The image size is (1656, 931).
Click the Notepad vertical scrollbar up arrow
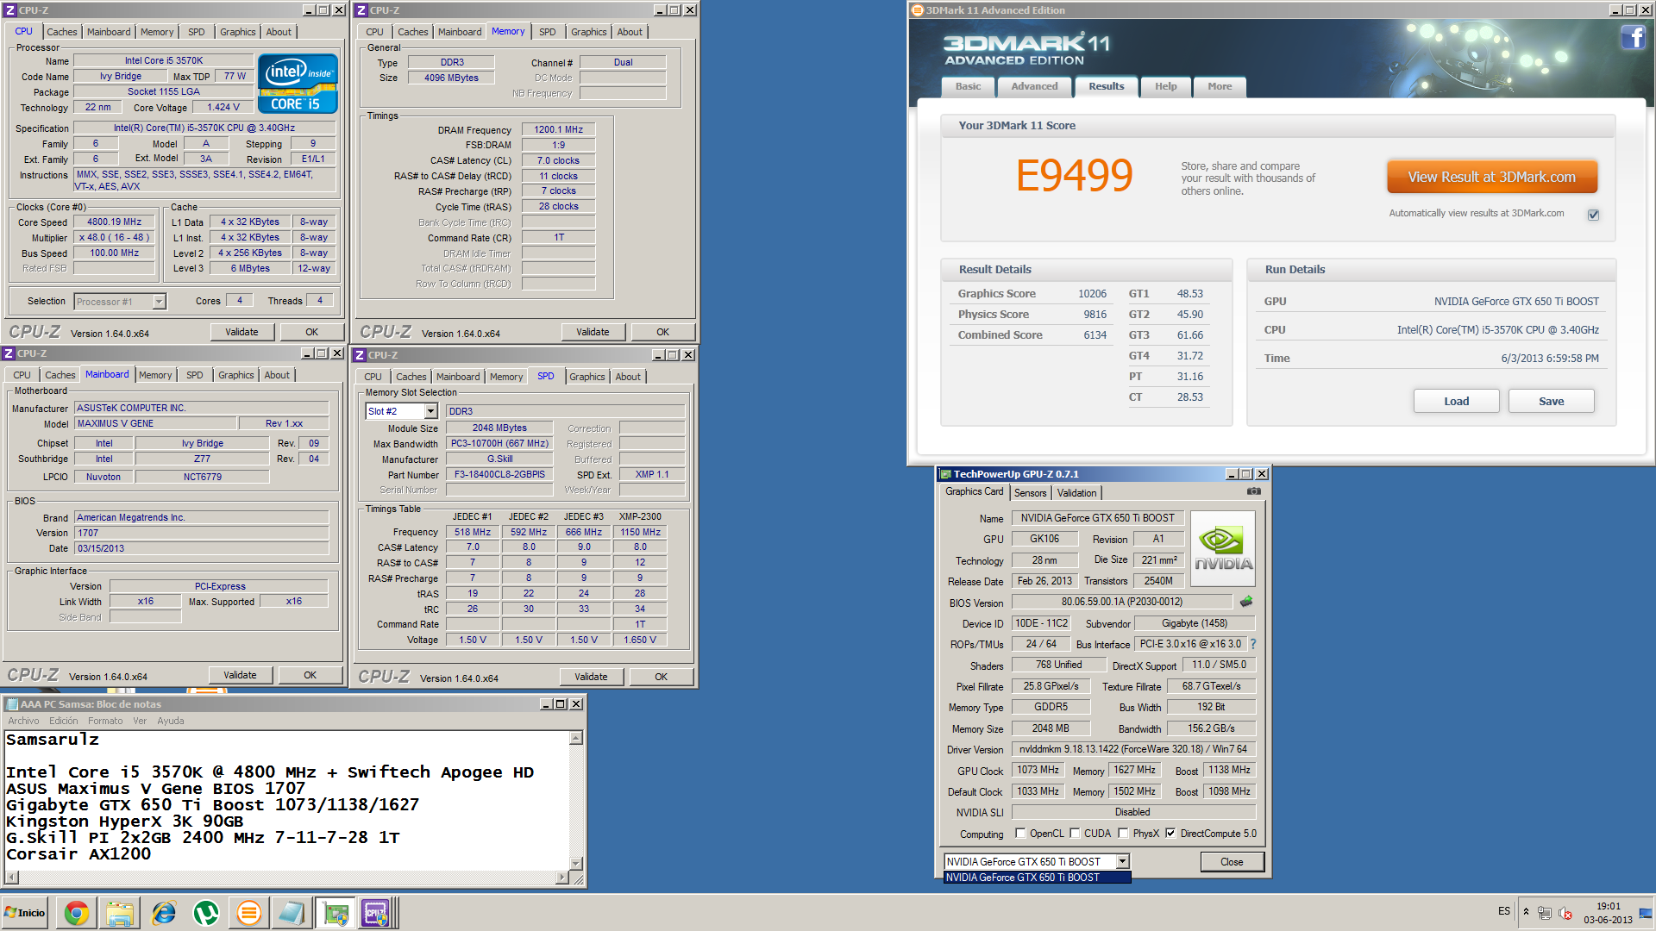point(576,738)
